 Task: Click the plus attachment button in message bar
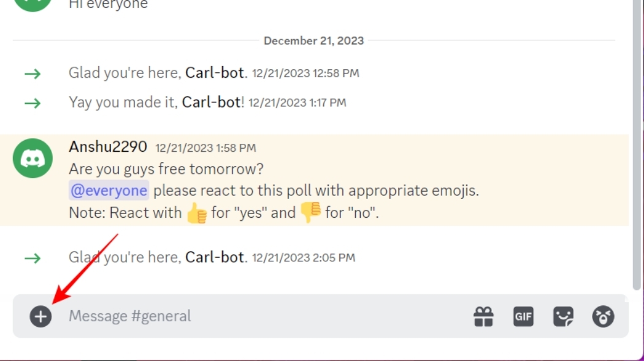click(x=40, y=316)
